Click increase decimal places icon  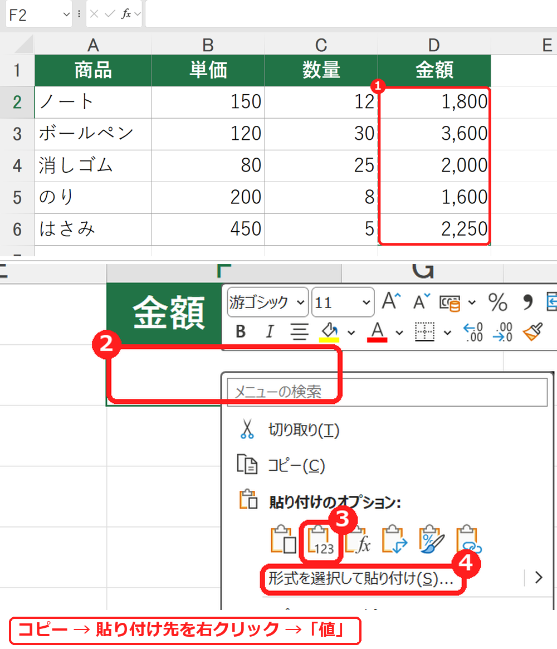[473, 332]
